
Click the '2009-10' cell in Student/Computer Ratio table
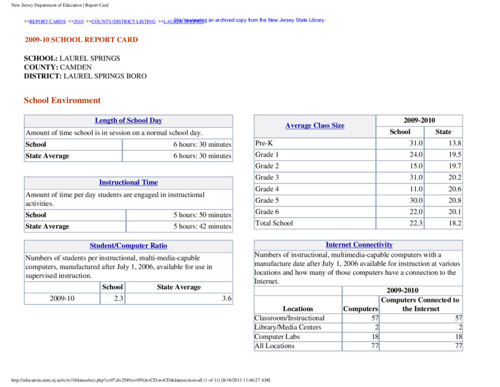click(62, 299)
